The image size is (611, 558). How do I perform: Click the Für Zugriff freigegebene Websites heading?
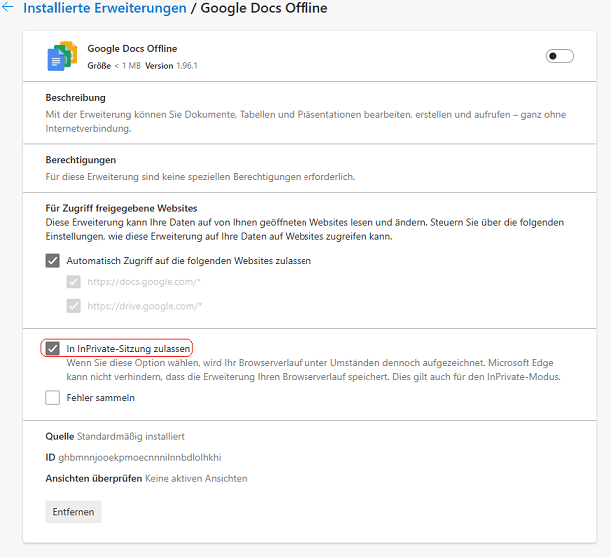[x=121, y=207]
